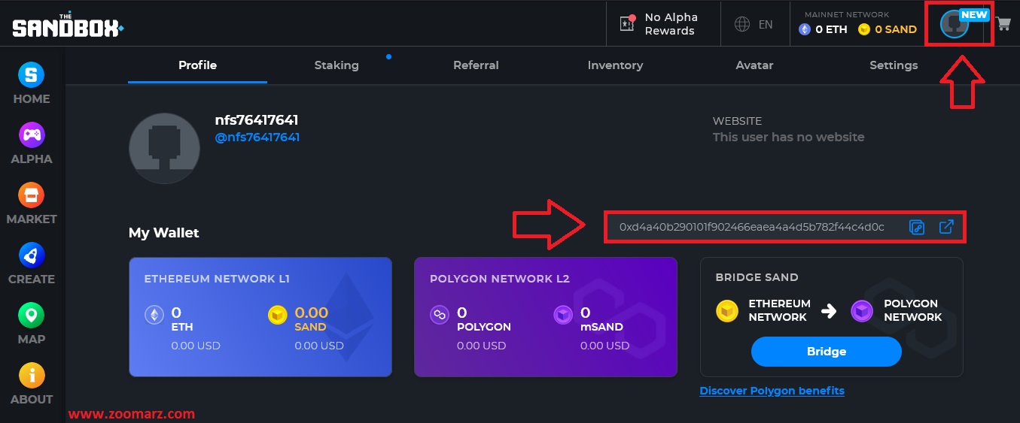Open the Referral tab

pyautogui.click(x=476, y=65)
